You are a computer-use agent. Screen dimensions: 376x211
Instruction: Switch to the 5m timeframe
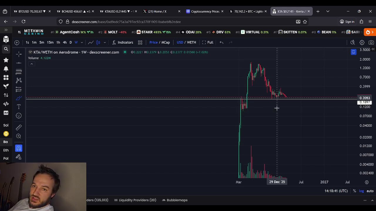(42, 42)
